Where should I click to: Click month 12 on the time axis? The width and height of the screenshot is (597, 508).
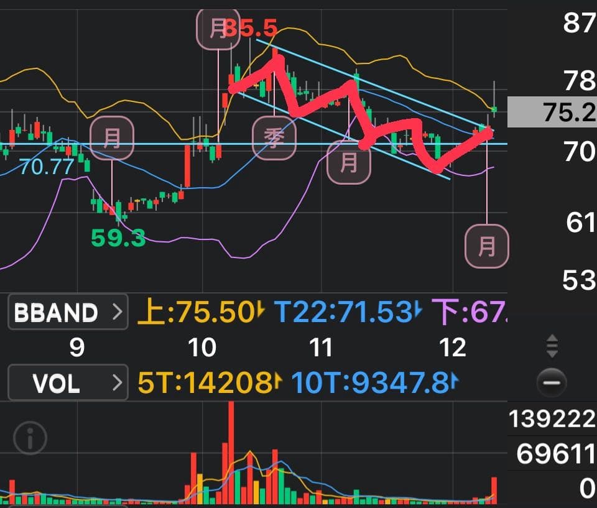tap(452, 348)
